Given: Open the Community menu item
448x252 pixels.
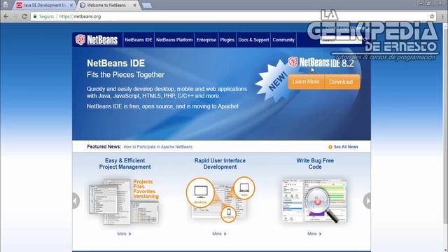Looking at the screenshot, I should (x=283, y=40).
